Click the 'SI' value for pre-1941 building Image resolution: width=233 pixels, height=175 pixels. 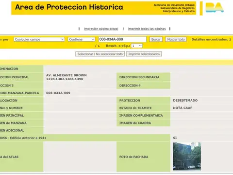click(x=175, y=138)
